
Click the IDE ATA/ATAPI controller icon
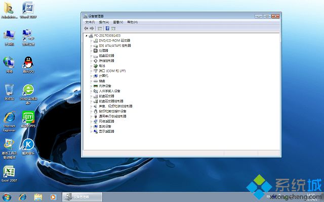pyautogui.click(x=96, y=46)
